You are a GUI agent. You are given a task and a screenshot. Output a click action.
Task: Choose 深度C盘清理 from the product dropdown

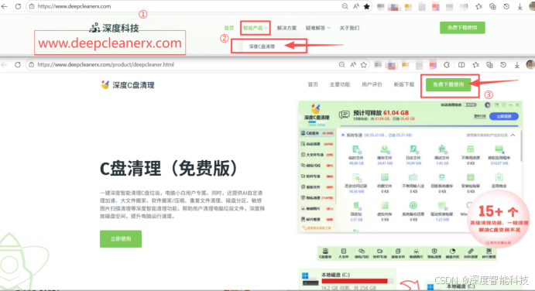tap(262, 46)
